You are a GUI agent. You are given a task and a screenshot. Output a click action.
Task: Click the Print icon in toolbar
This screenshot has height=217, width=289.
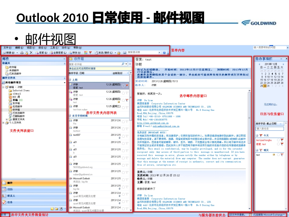(22, 53)
